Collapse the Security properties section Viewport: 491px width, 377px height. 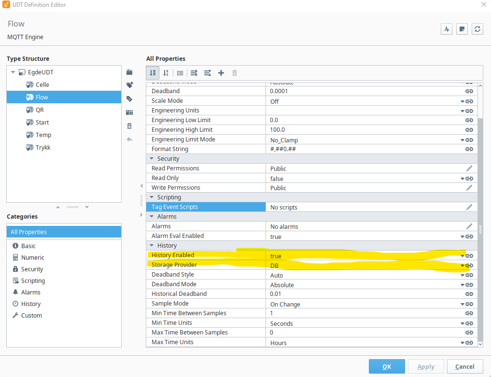152,158
